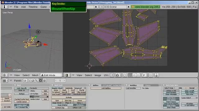
Task: Open the Mesh menu in 3D view header
Action: click(35, 75)
